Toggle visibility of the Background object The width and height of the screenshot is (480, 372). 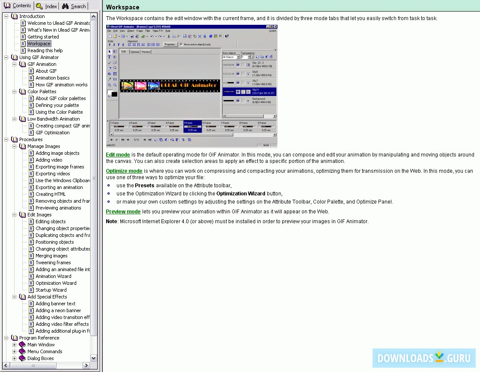click(238, 100)
